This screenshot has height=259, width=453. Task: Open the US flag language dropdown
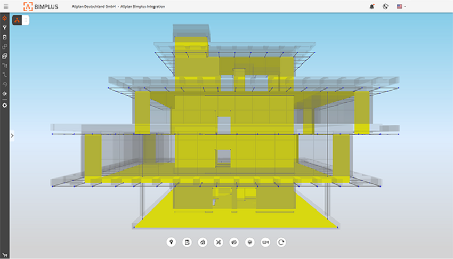401,6
